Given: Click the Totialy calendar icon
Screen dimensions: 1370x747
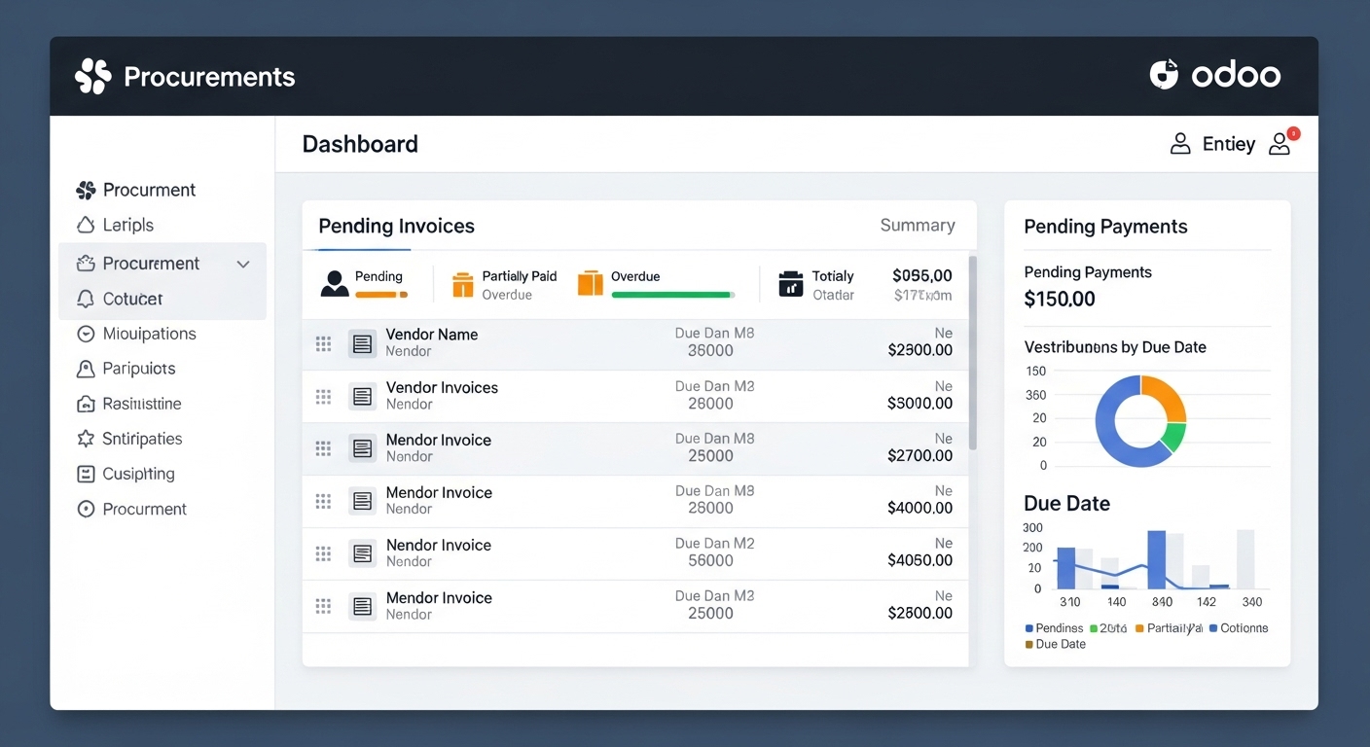Looking at the screenshot, I should tap(791, 284).
